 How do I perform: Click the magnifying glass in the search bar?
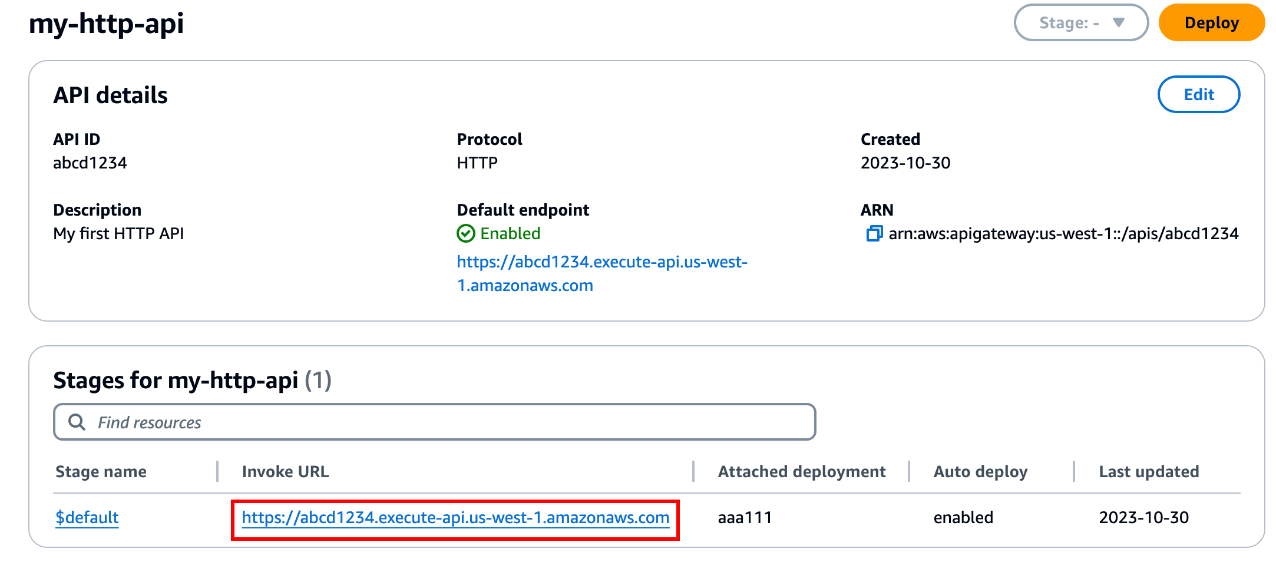[78, 422]
